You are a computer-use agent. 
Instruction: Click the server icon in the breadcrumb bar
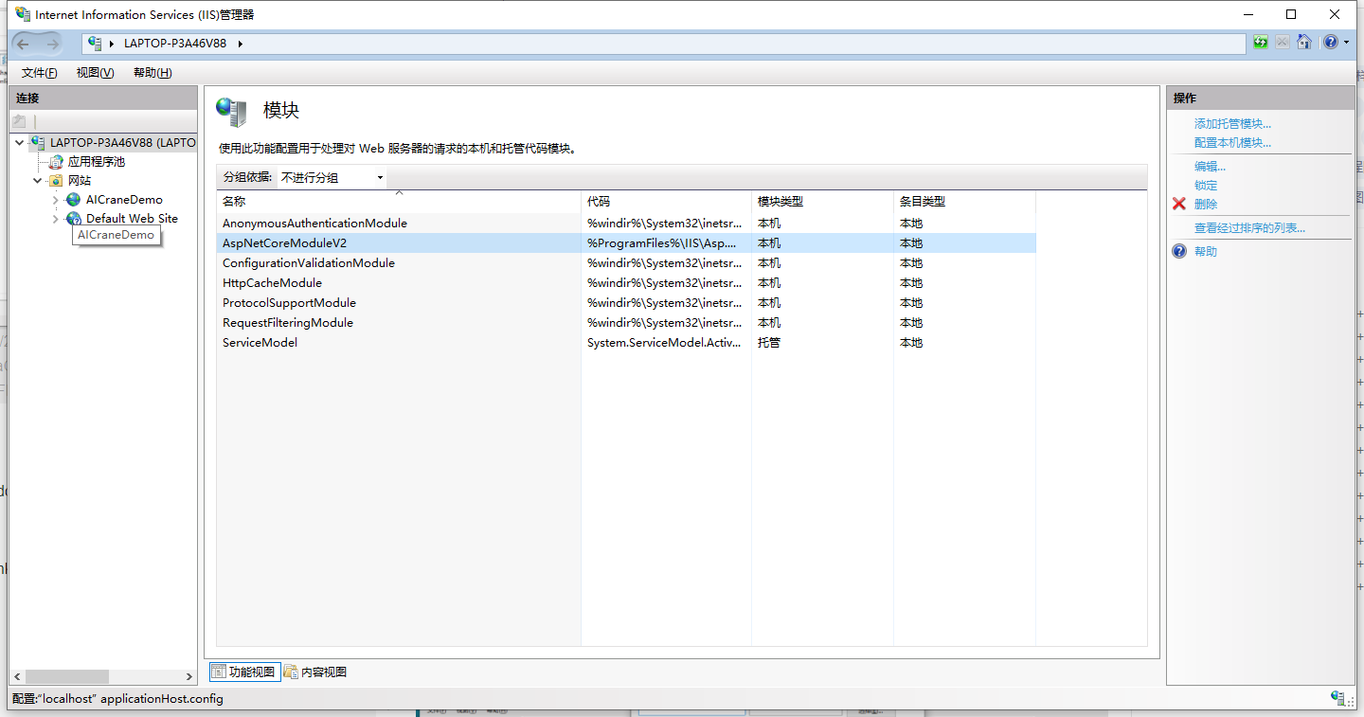click(93, 42)
